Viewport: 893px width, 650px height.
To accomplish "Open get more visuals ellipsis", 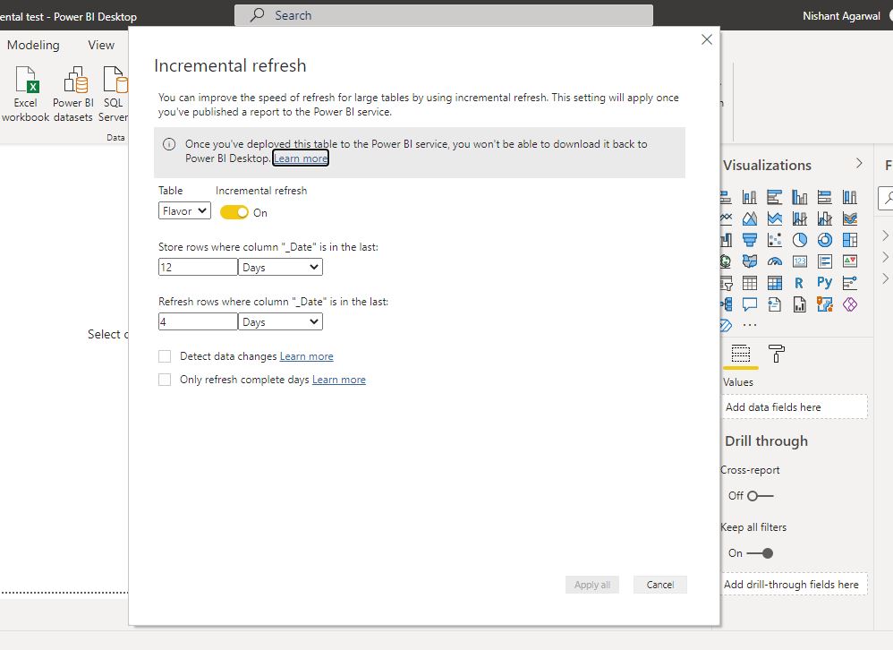I will tap(750, 325).
